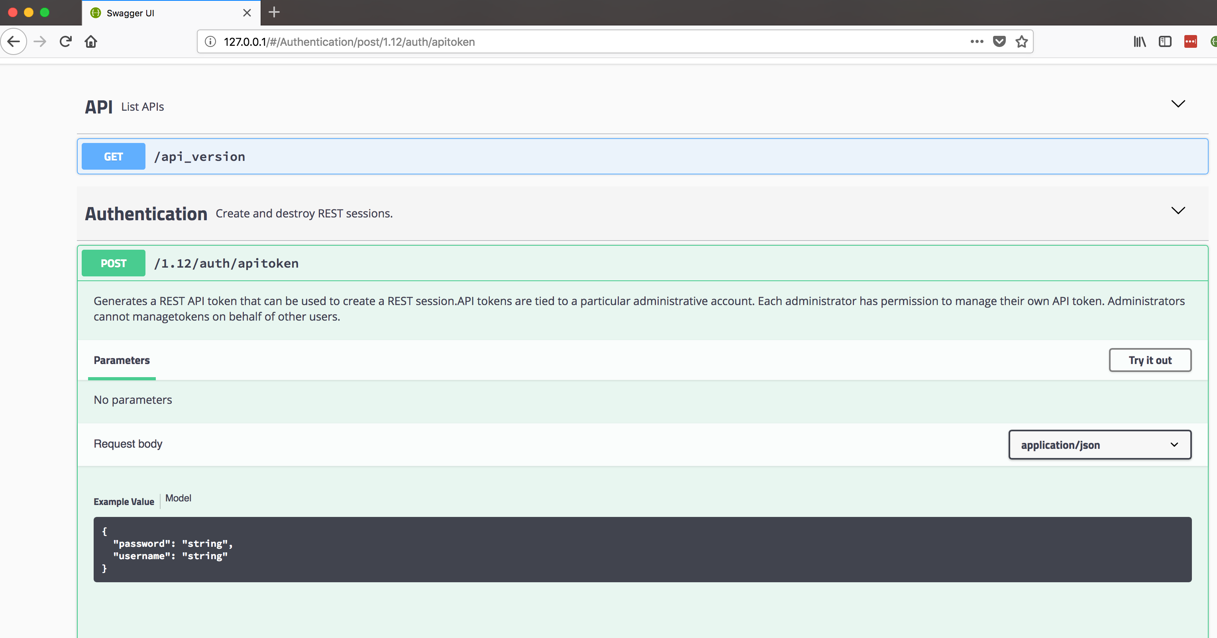Image resolution: width=1217 pixels, height=638 pixels.
Task: Open the Library bookshelf icon
Action: coord(1139,41)
